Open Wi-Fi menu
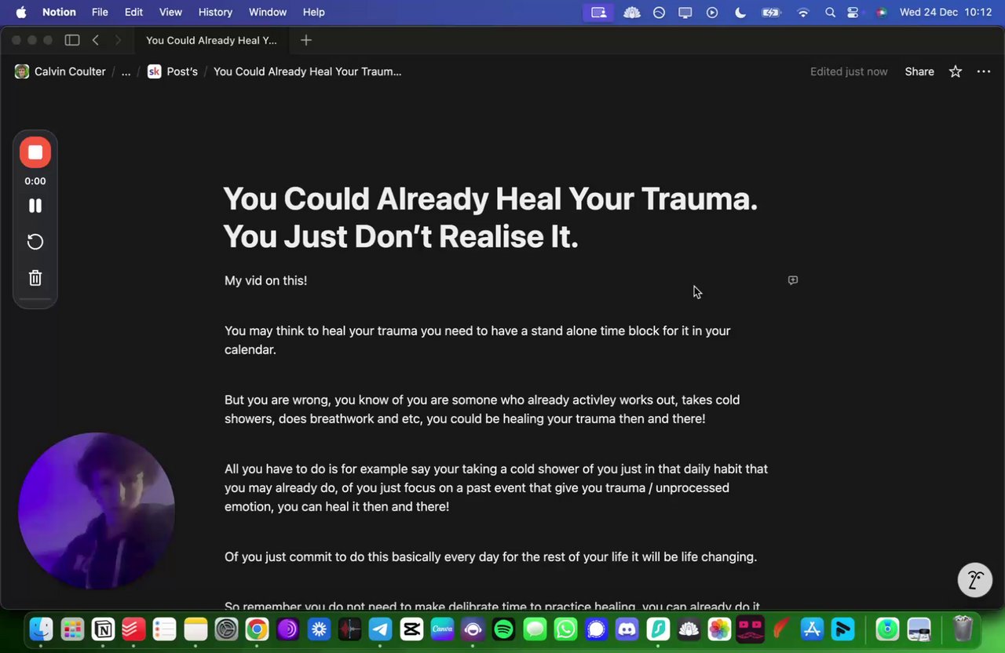The image size is (1005, 653). [802, 12]
